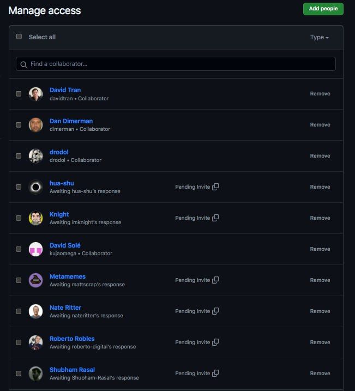Viewport: 355px width, 391px height.
Task: Tick the checkbox for Dan Dimerman
Action: pyautogui.click(x=19, y=125)
